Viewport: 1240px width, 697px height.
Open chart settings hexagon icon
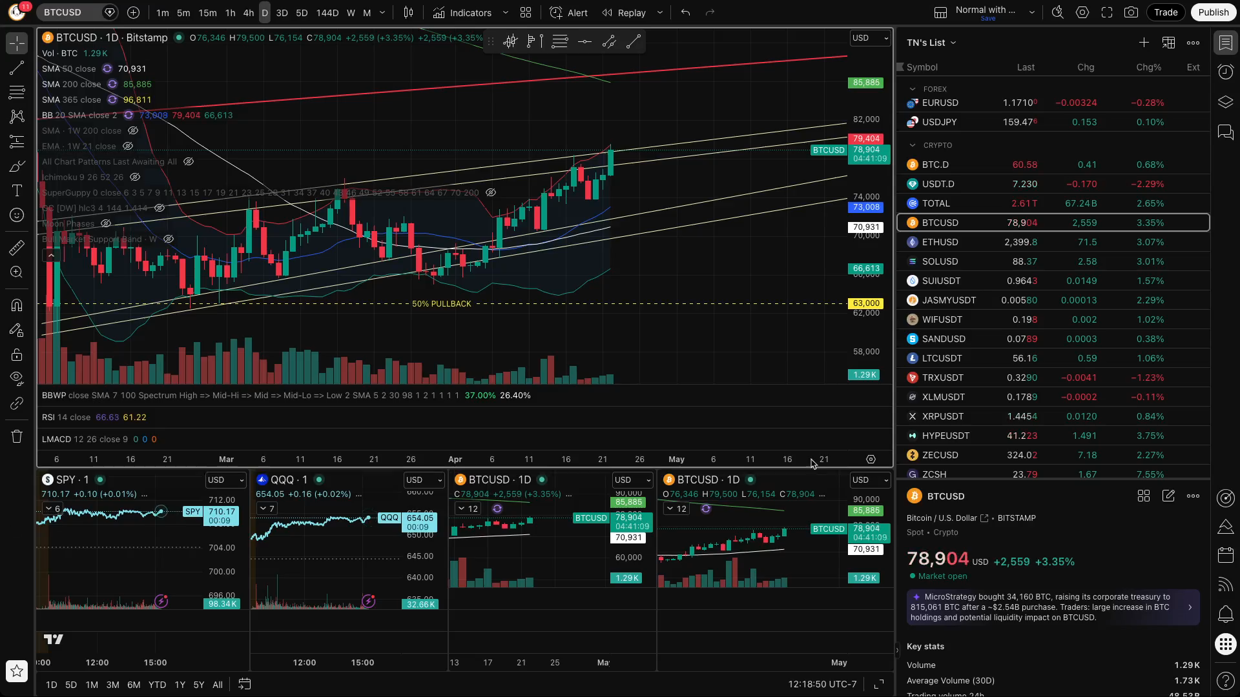point(1082,12)
